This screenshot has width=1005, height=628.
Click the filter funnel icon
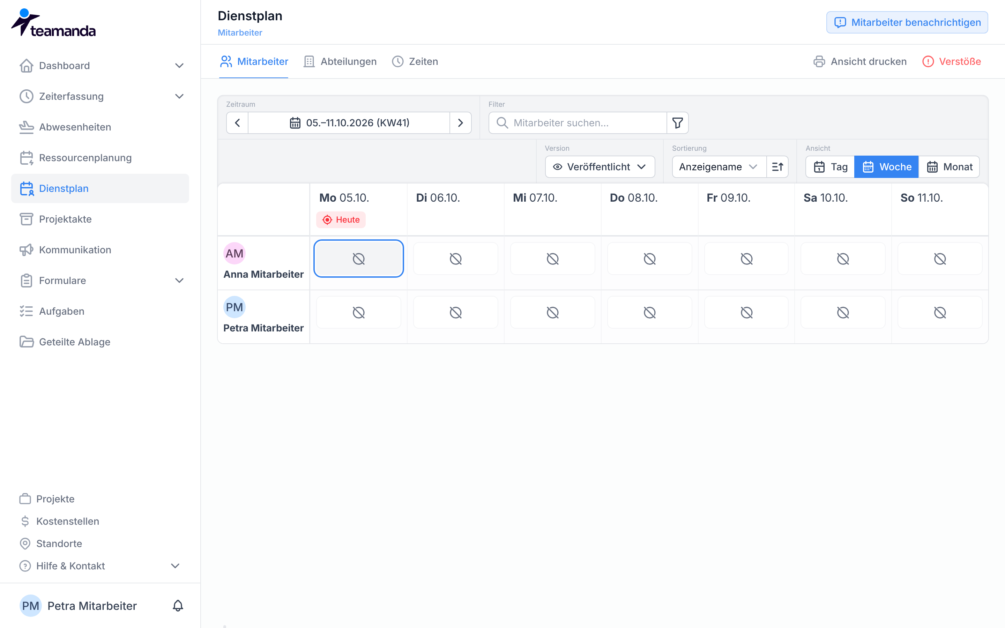[x=677, y=122]
